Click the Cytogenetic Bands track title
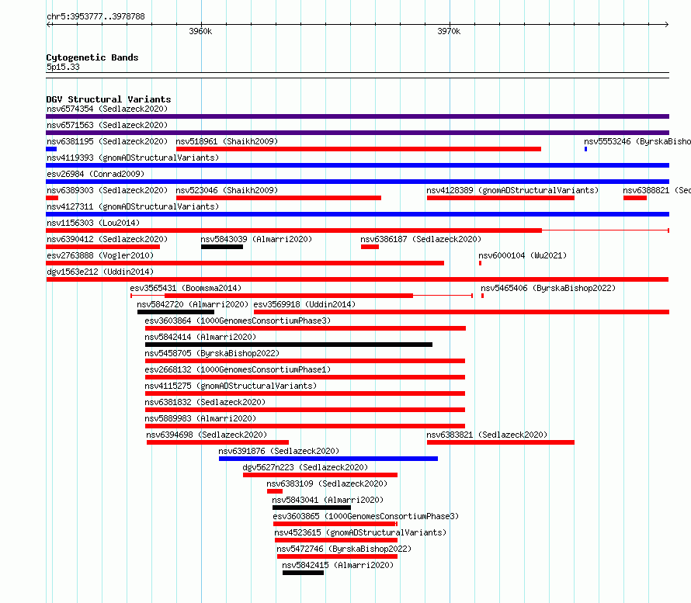The image size is (691, 603). [92, 57]
